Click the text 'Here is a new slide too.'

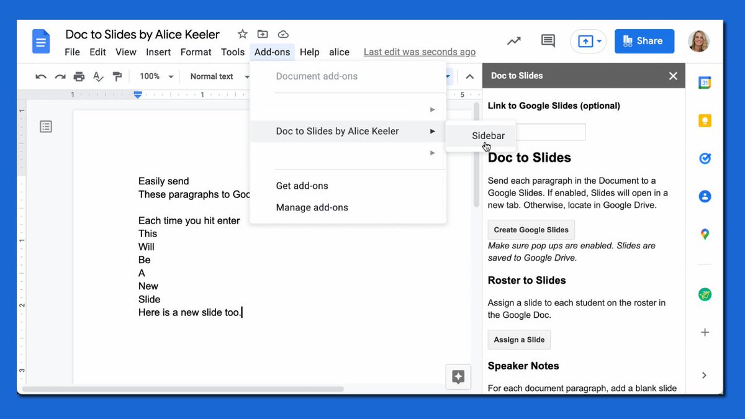189,312
